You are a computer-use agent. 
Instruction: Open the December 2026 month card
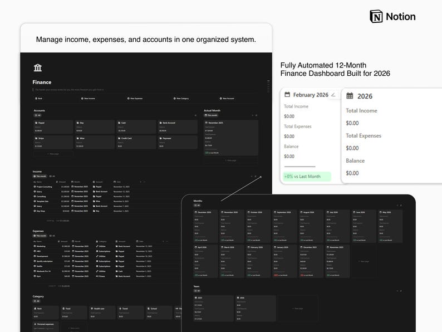click(x=205, y=226)
